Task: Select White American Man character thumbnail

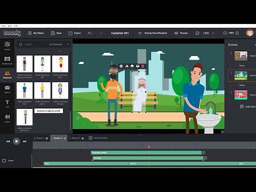Action: (x=25, y=90)
